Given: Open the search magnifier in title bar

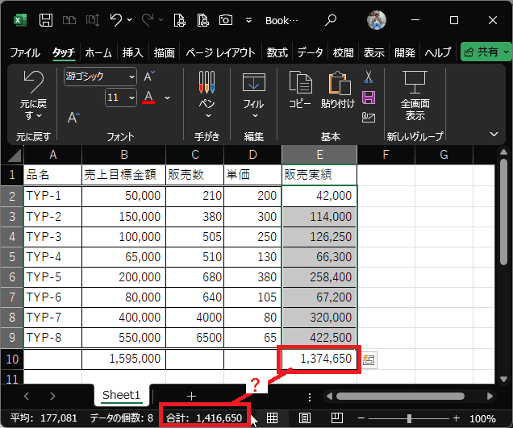Looking at the screenshot, I should 332,19.
